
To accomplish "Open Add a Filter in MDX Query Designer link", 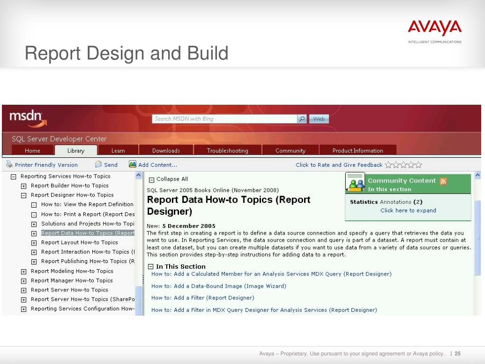I will pos(264,310).
